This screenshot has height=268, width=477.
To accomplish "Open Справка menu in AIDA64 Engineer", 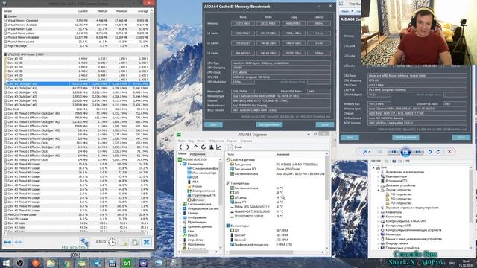I will tap(246, 141).
